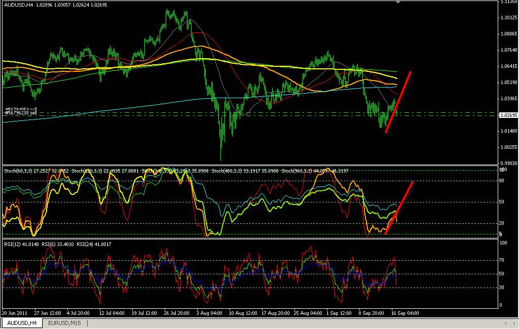Viewport: 519px width, 329px height.
Task: Click the 10 Aug 12:00 time label
Action: point(243,313)
